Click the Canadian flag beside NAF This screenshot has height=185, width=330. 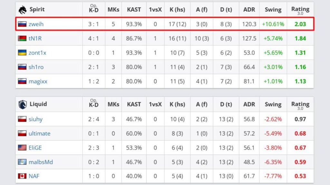click(x=22, y=176)
